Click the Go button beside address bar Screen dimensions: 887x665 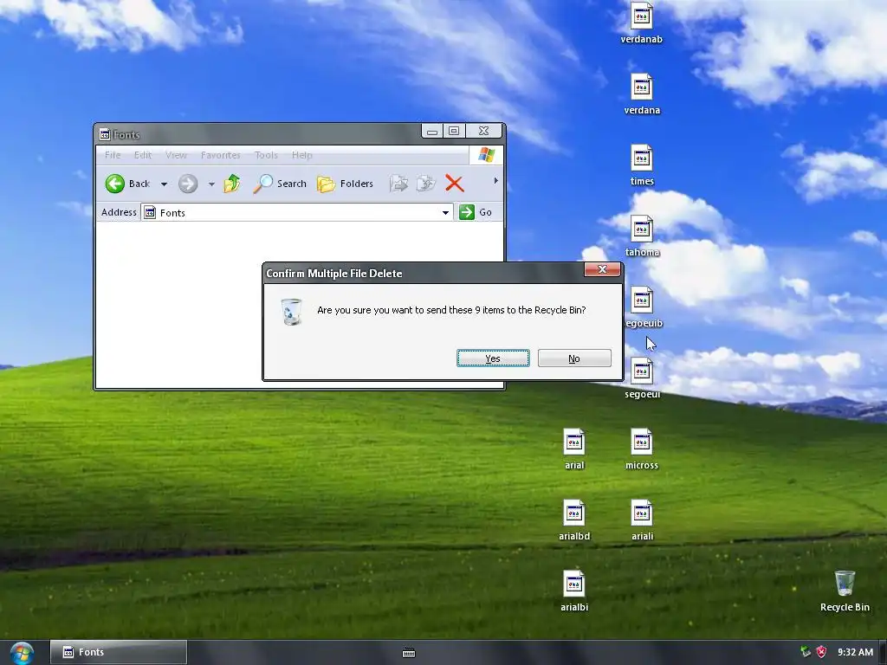coord(476,212)
